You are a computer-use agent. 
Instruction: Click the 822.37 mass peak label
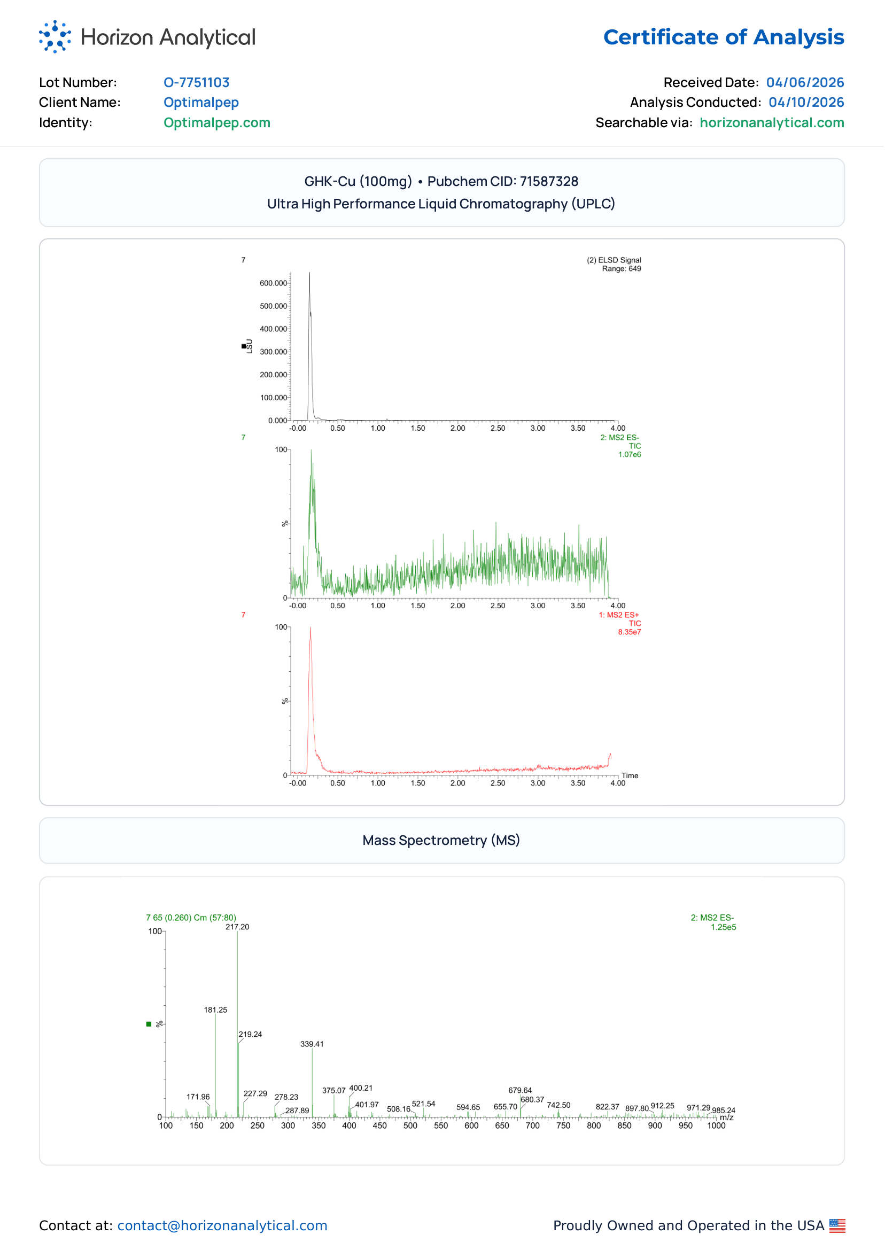click(x=608, y=1108)
